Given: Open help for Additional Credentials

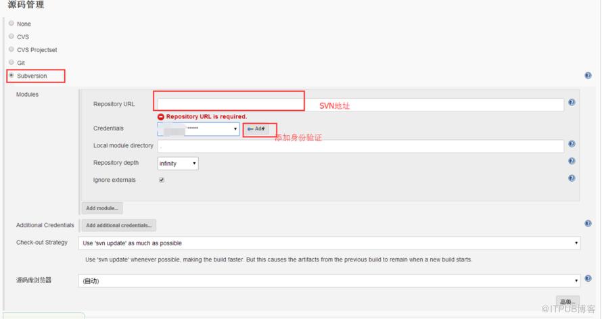Looking at the screenshot, I should 588,224.
